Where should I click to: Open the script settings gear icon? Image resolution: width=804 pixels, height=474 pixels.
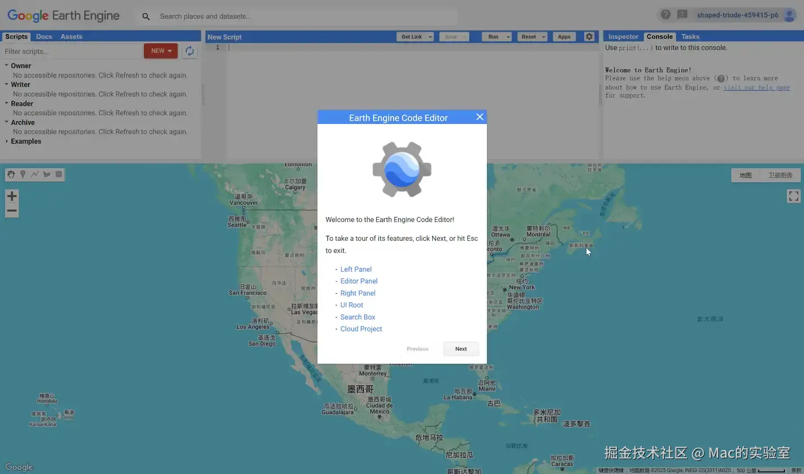coord(589,37)
